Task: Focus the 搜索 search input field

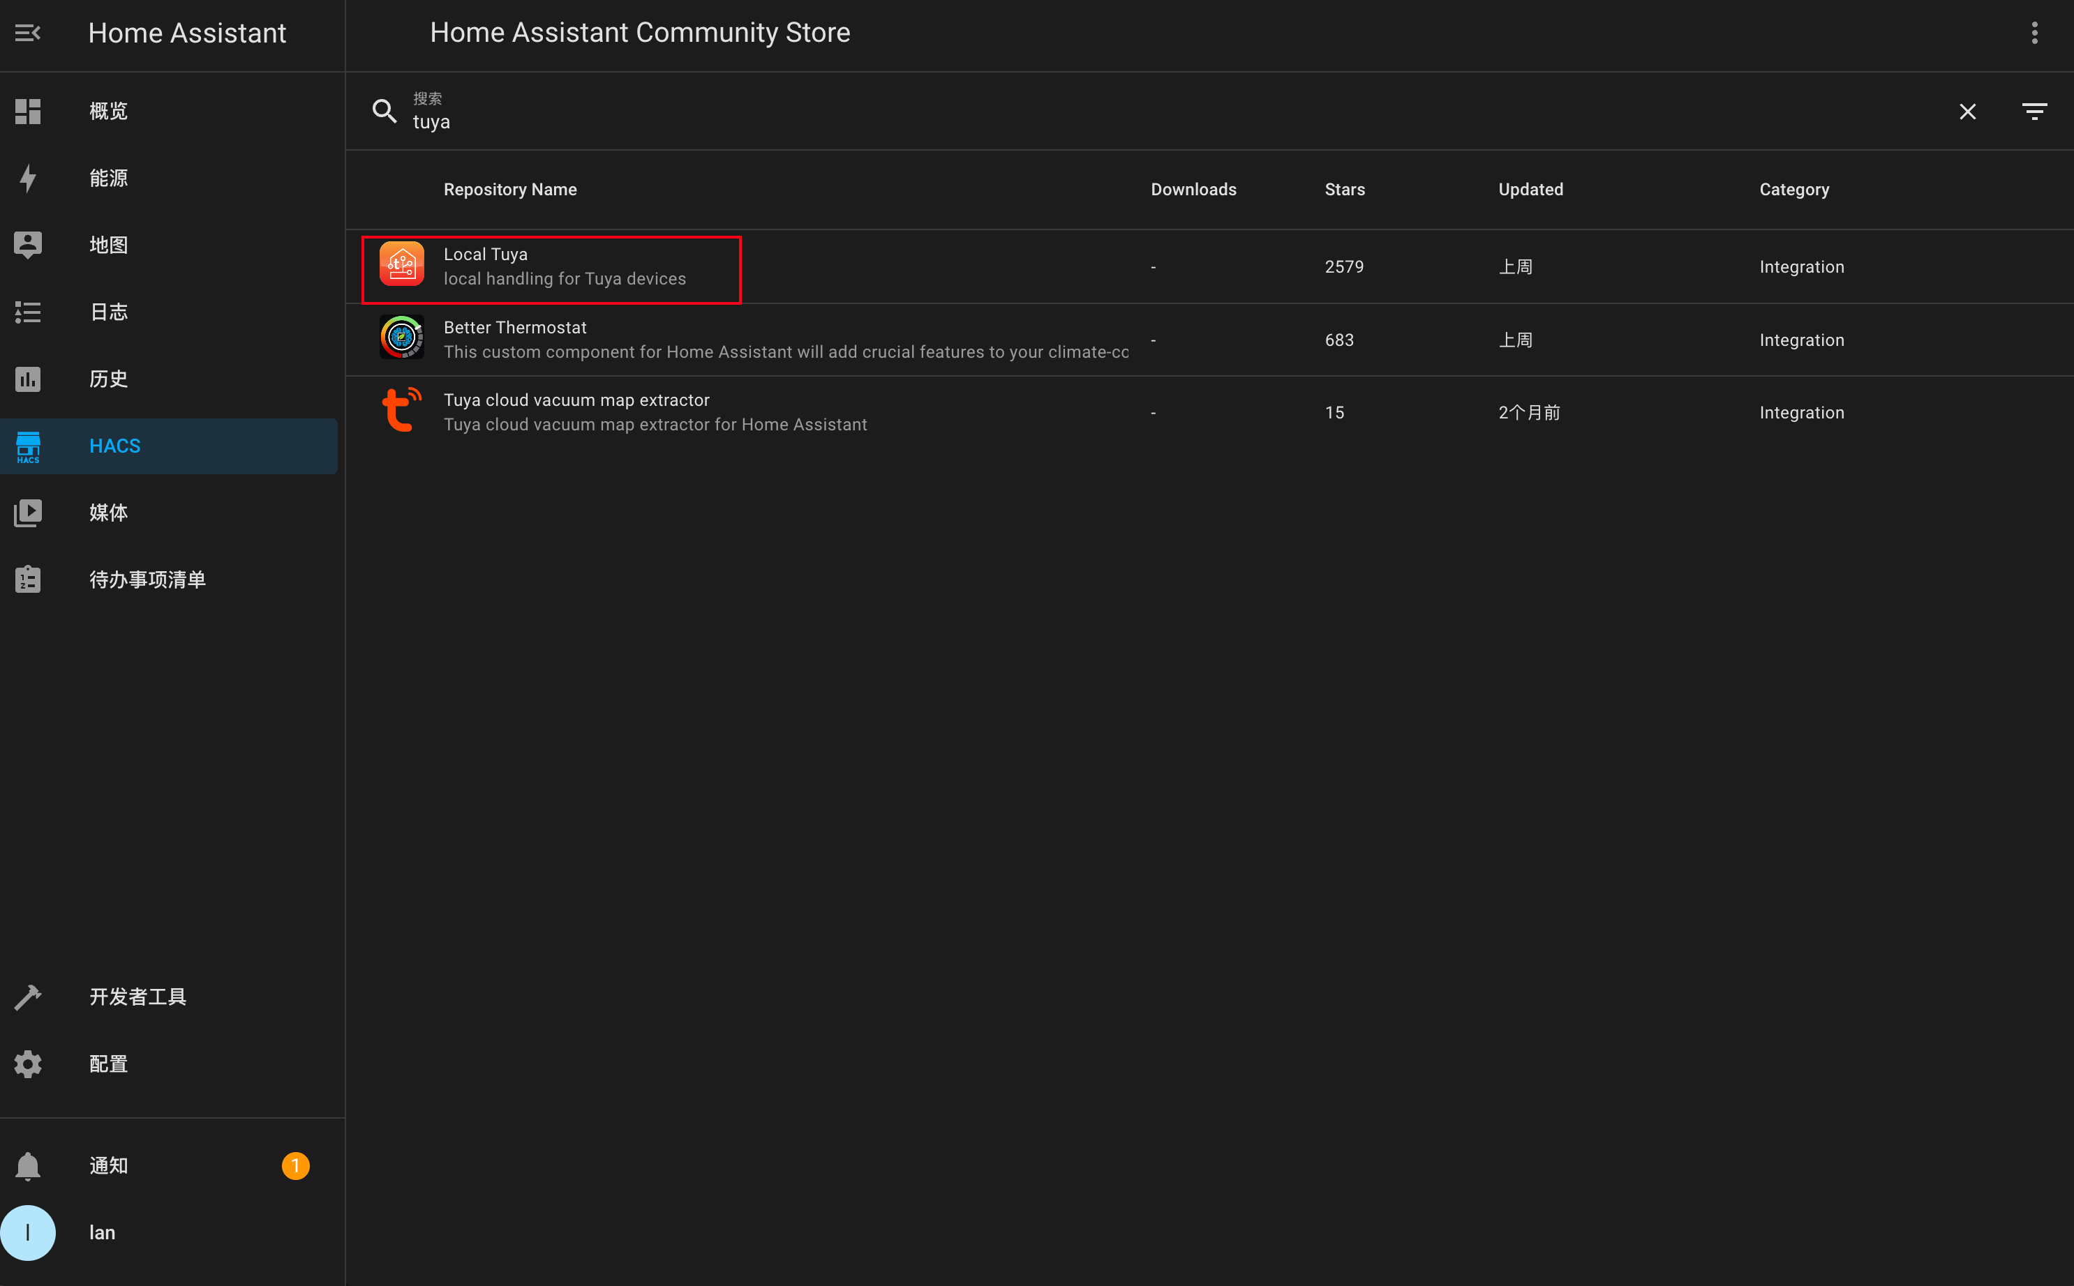Action: point(1174,112)
